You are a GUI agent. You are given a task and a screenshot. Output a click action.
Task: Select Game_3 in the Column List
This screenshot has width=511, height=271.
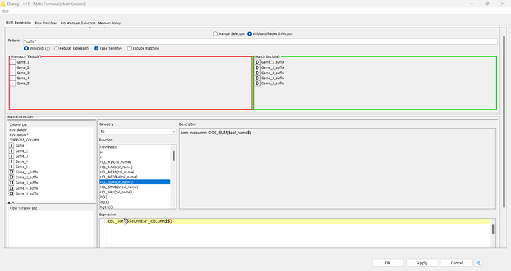(21, 156)
